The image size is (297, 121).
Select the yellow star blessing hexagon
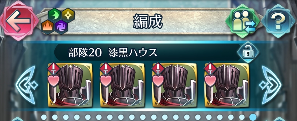coord(68,15)
